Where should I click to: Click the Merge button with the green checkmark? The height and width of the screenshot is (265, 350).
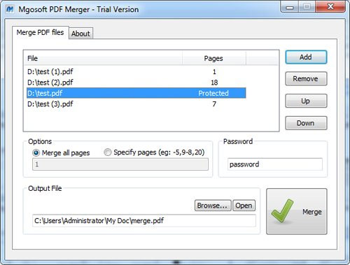click(297, 211)
